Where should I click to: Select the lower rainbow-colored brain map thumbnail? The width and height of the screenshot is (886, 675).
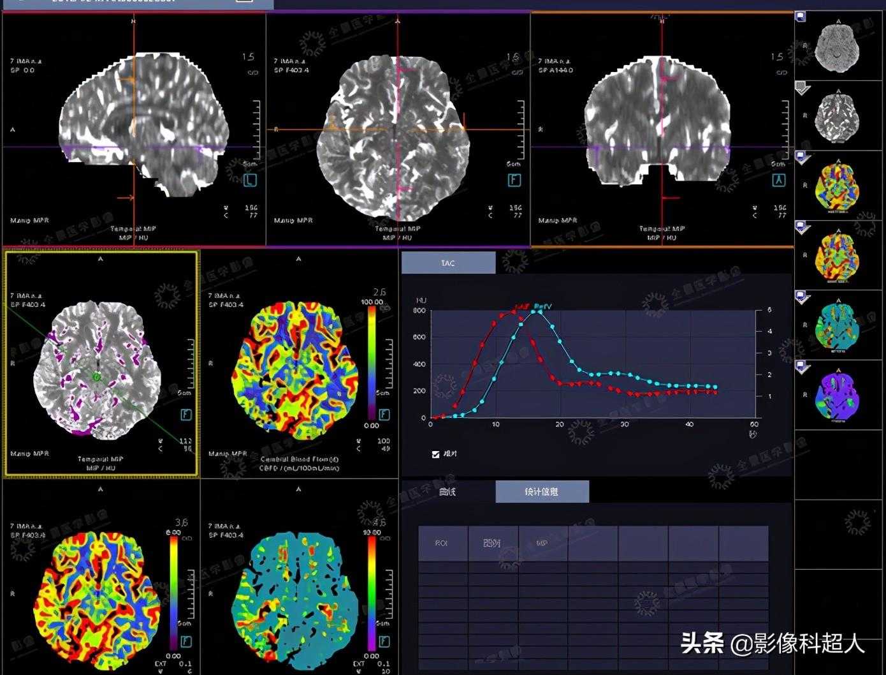pos(838,256)
